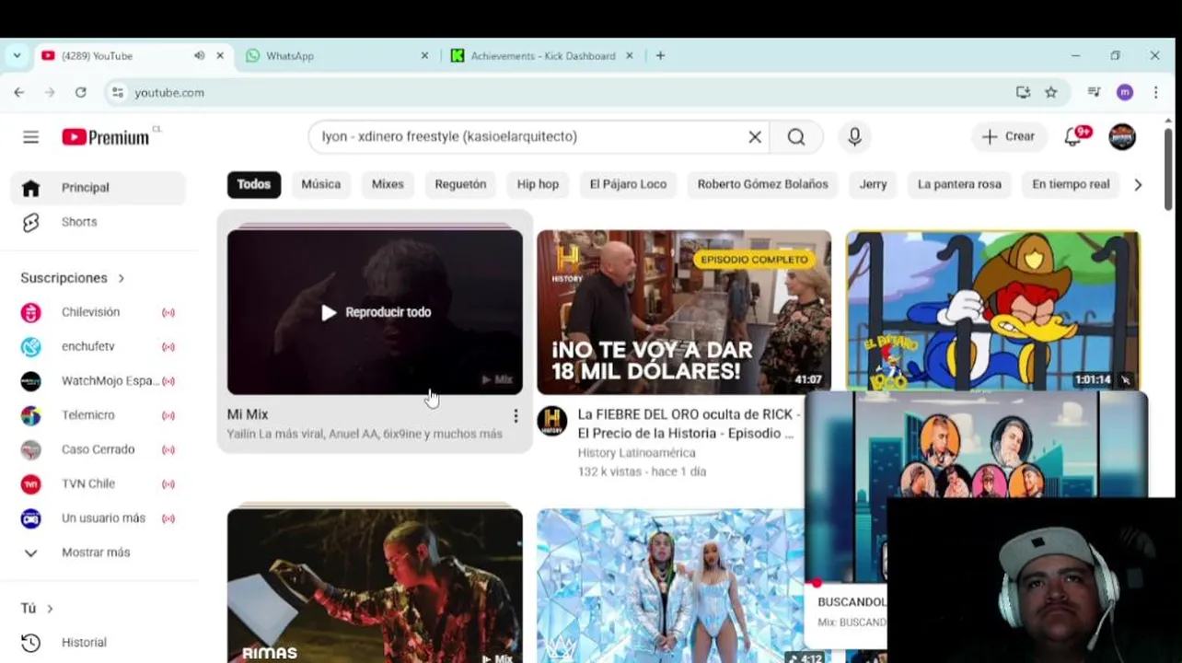
Task: View site information icon
Action: [x=116, y=92]
